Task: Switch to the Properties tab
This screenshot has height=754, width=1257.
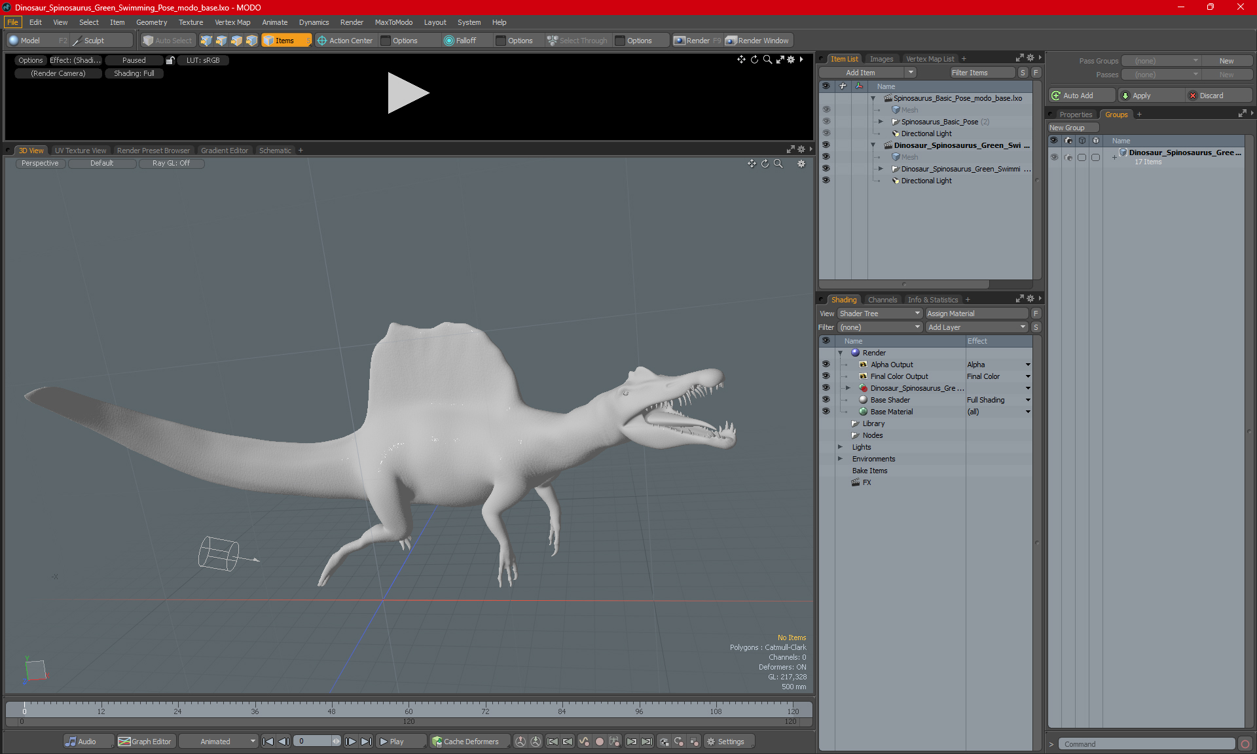Action: click(x=1076, y=115)
